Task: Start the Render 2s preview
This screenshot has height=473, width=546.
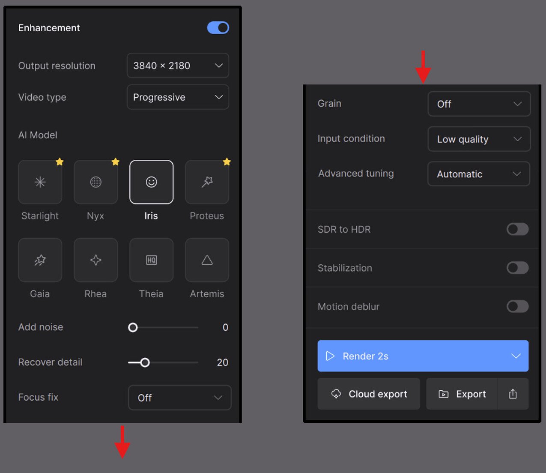Action: (411, 356)
